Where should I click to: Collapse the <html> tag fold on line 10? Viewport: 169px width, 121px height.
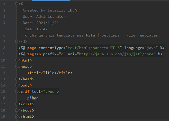(17, 60)
